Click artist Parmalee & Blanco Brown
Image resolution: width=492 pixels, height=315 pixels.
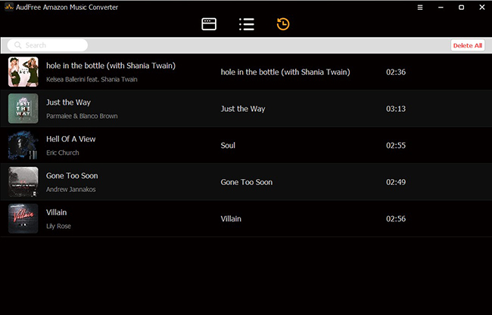82,116
